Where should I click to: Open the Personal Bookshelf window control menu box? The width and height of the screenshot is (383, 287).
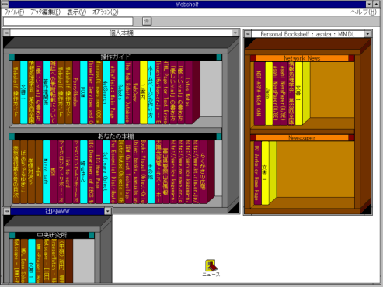(x=248, y=34)
